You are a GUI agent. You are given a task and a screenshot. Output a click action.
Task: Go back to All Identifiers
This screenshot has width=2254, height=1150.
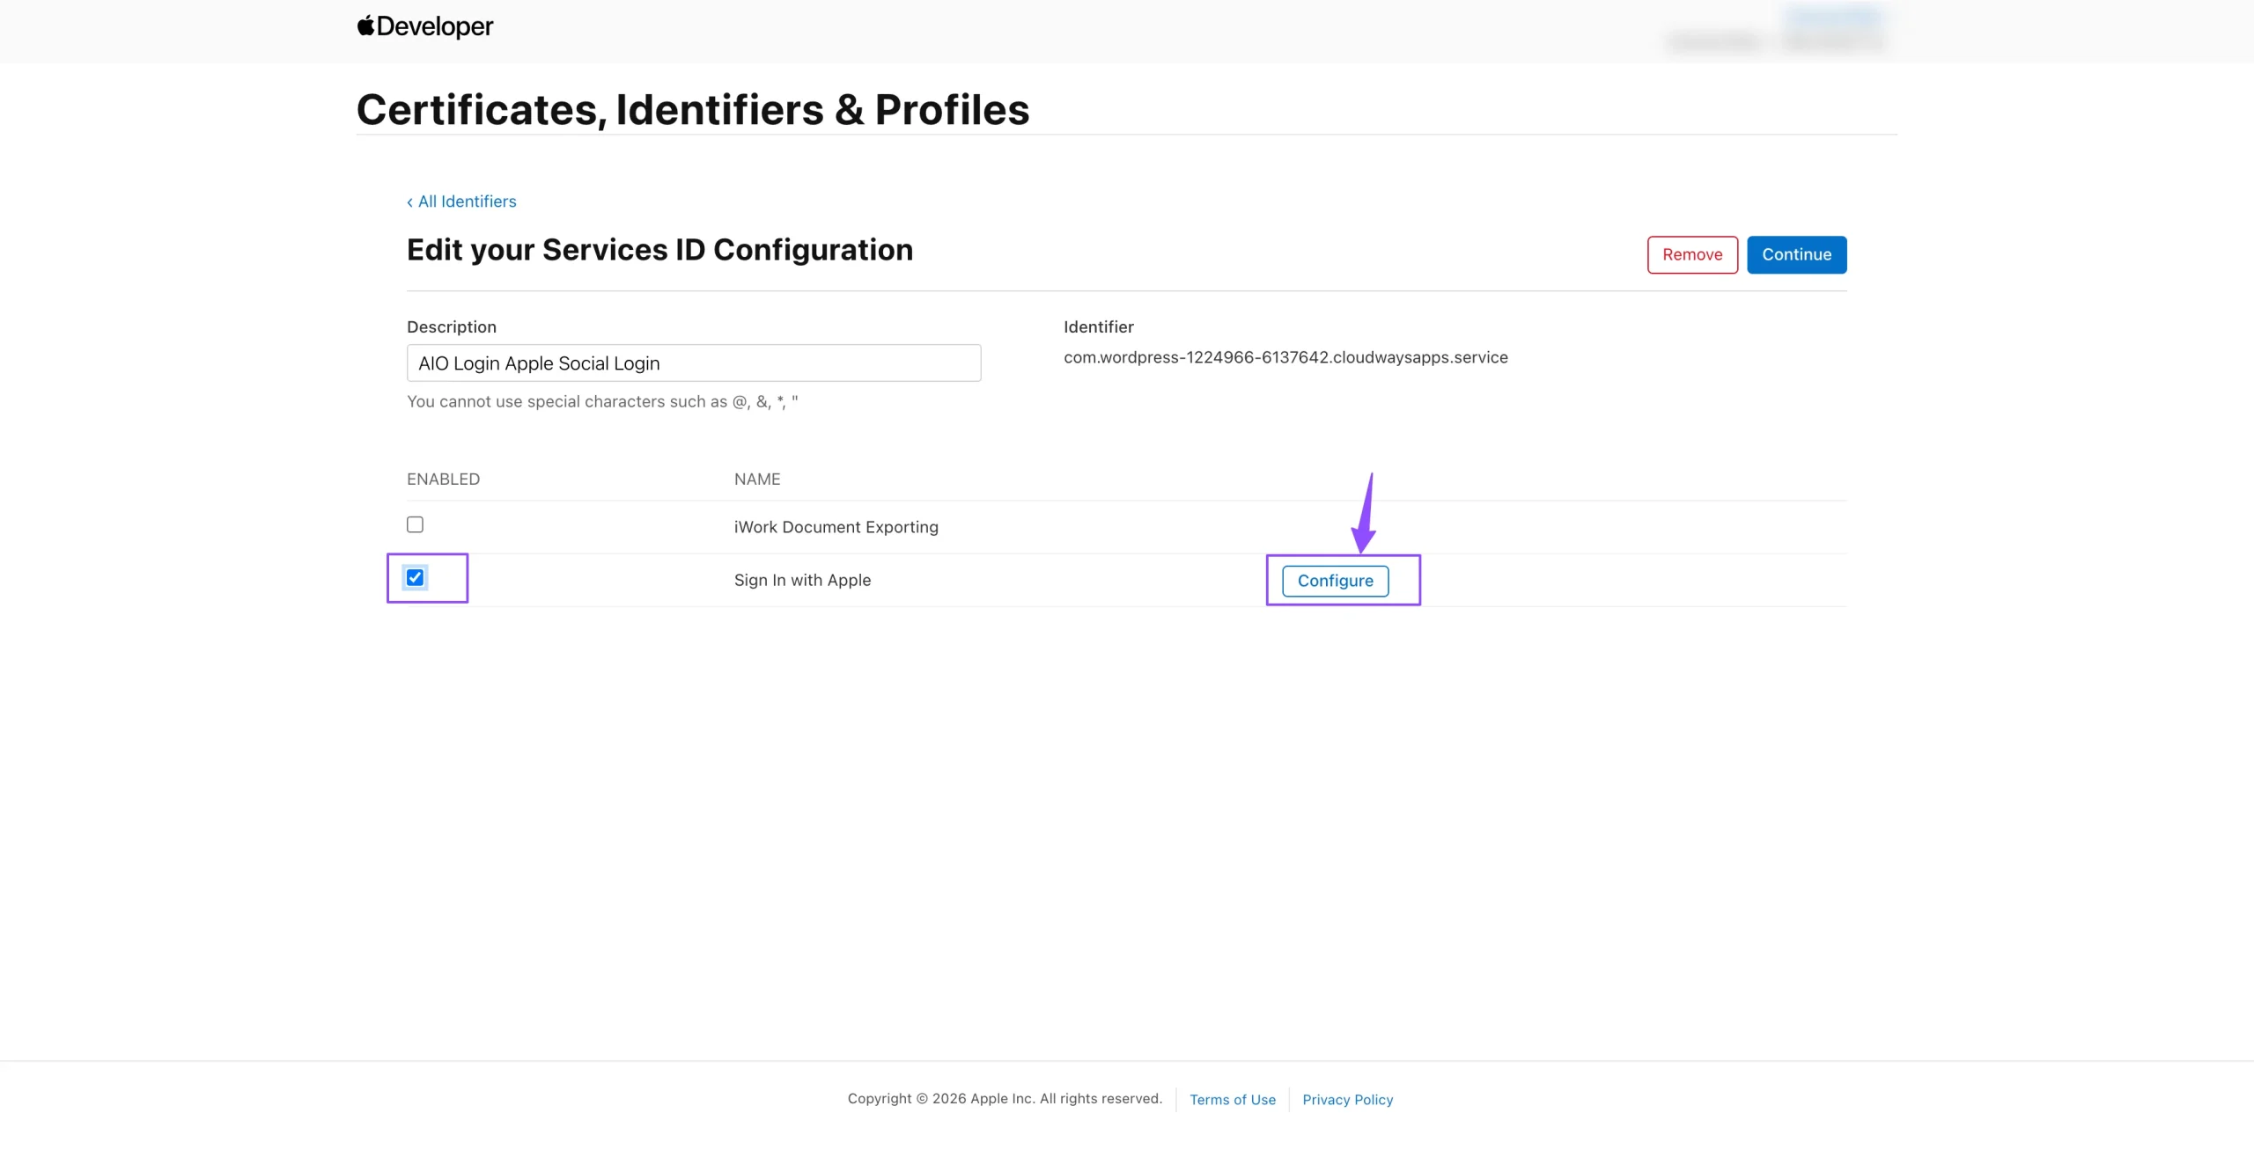click(x=461, y=201)
